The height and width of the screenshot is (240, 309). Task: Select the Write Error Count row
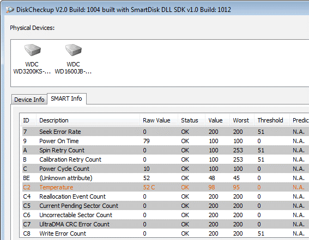(x=166, y=233)
